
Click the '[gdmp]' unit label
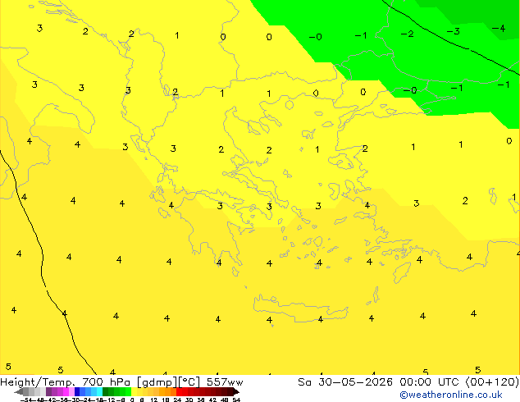(157, 382)
